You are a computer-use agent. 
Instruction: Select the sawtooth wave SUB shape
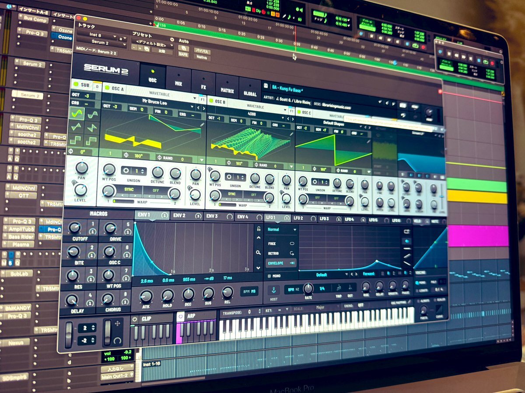92,128
